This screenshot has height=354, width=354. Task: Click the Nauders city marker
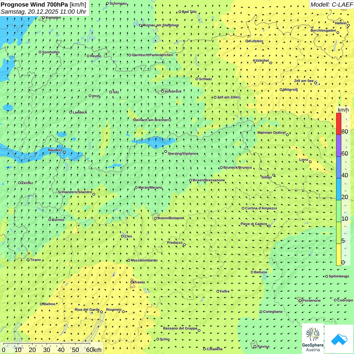click(64, 152)
